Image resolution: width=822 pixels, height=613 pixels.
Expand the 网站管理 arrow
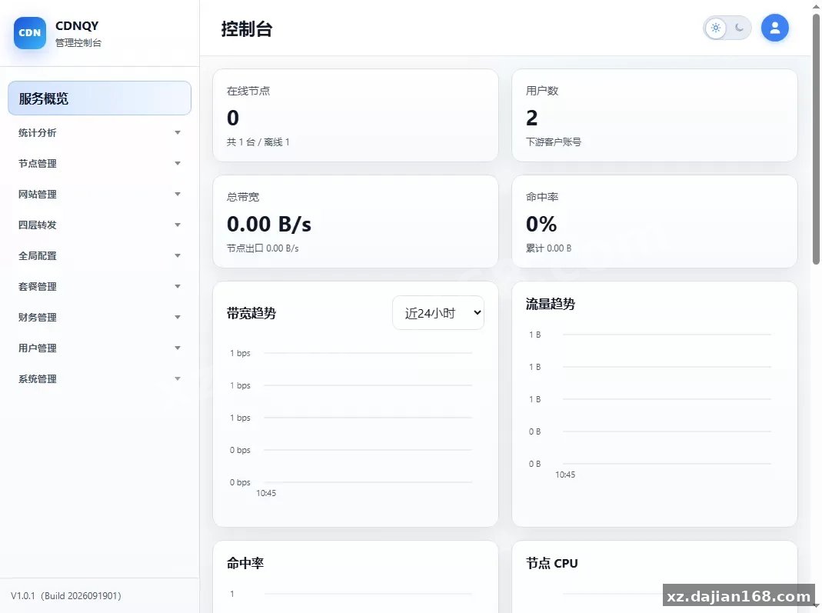(178, 194)
